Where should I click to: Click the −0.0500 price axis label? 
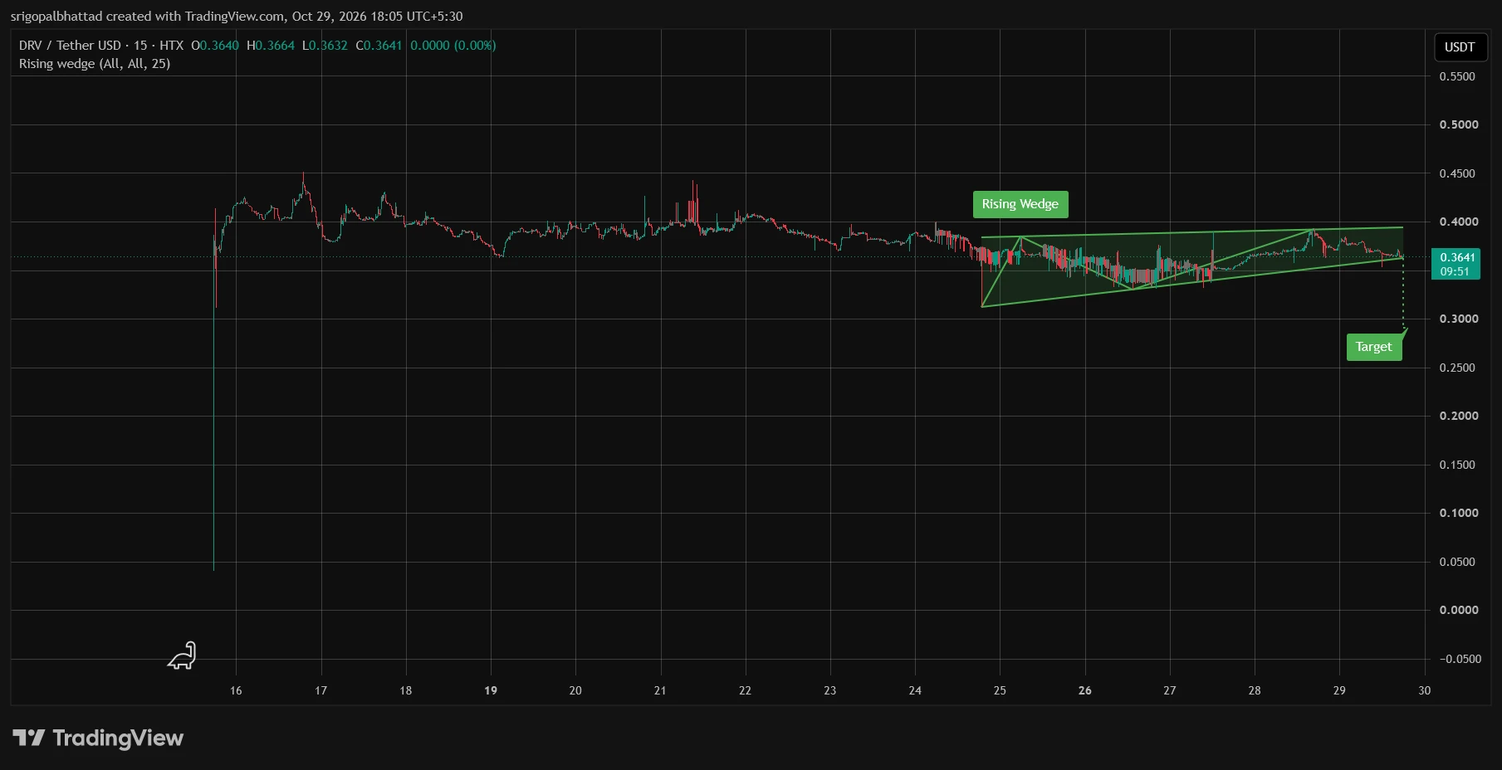coord(1460,659)
